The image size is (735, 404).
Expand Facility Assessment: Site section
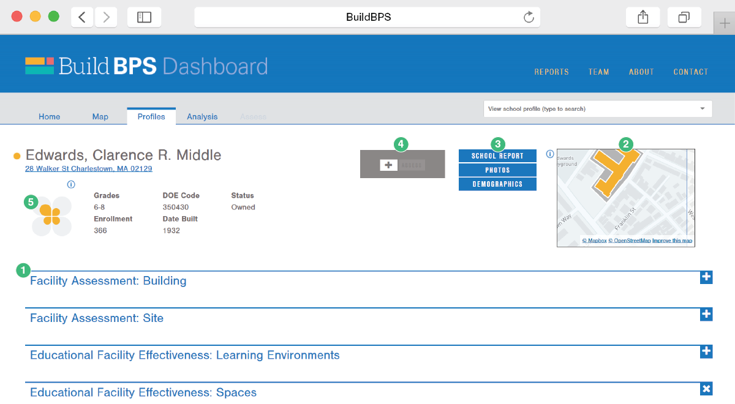(x=706, y=314)
